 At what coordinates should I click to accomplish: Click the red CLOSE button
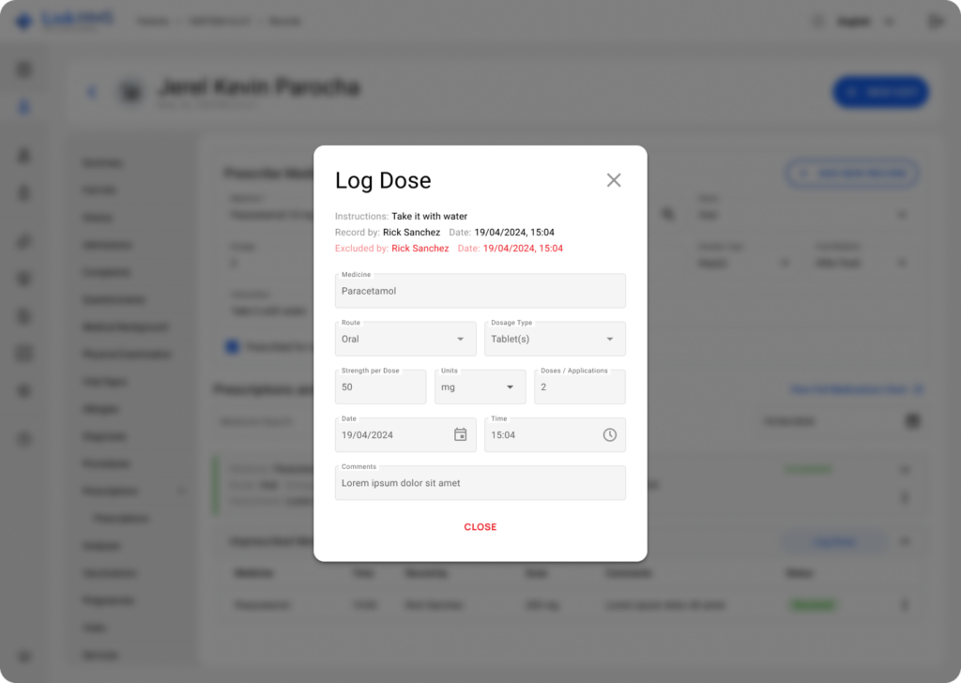[x=480, y=527]
